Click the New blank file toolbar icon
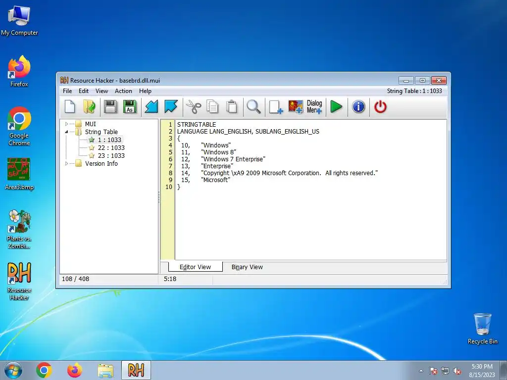The width and height of the screenshot is (507, 380). [70, 107]
